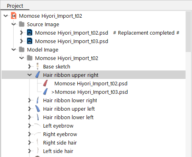The height and width of the screenshot is (157, 192).
Task: Click the vertical scrollbar thumb
Action: [x=188, y=31]
